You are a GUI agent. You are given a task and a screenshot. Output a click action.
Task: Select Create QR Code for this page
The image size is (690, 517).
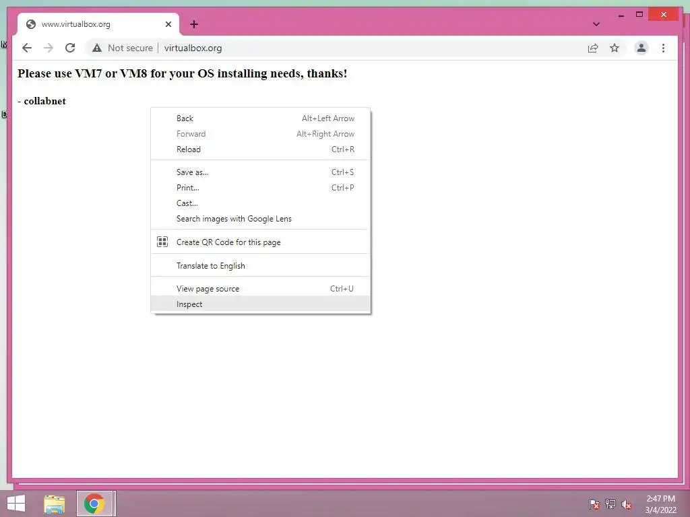(x=261, y=242)
